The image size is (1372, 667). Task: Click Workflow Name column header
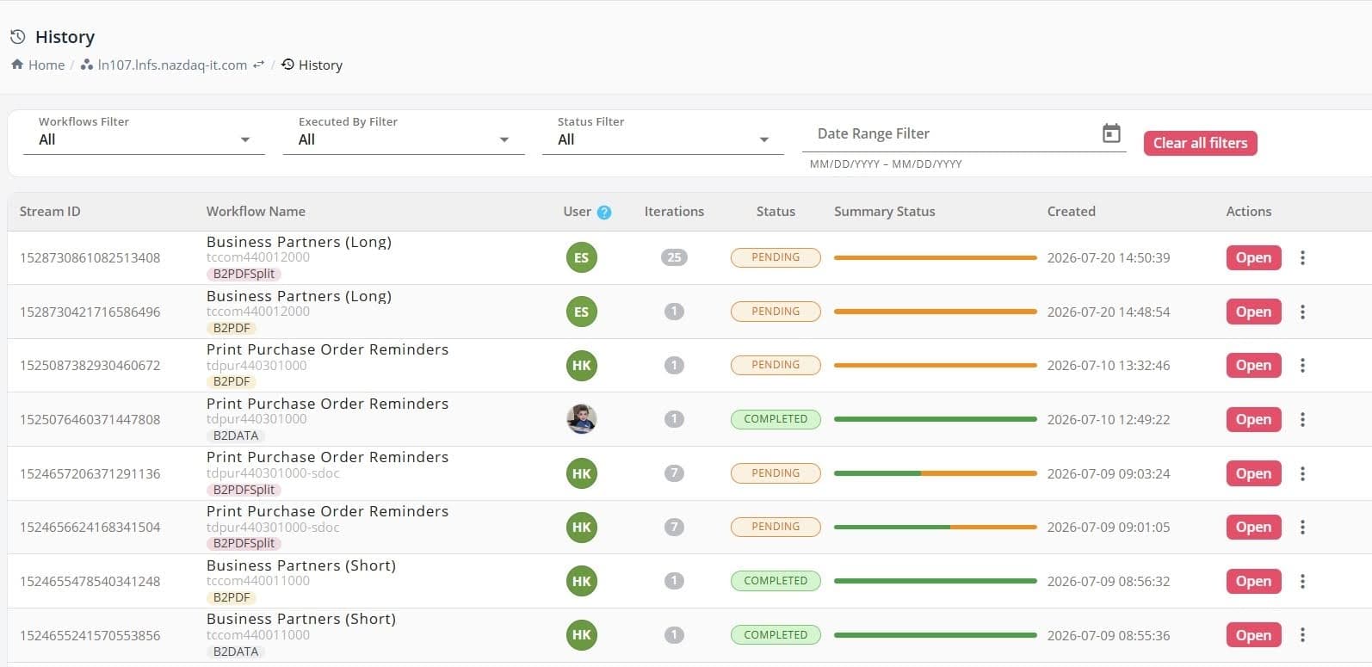pos(256,212)
